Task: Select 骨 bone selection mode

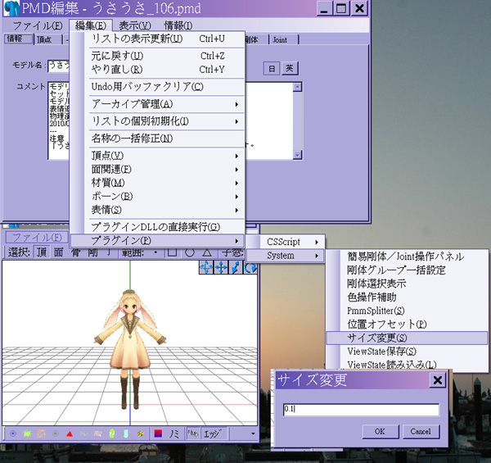Action: [x=75, y=252]
